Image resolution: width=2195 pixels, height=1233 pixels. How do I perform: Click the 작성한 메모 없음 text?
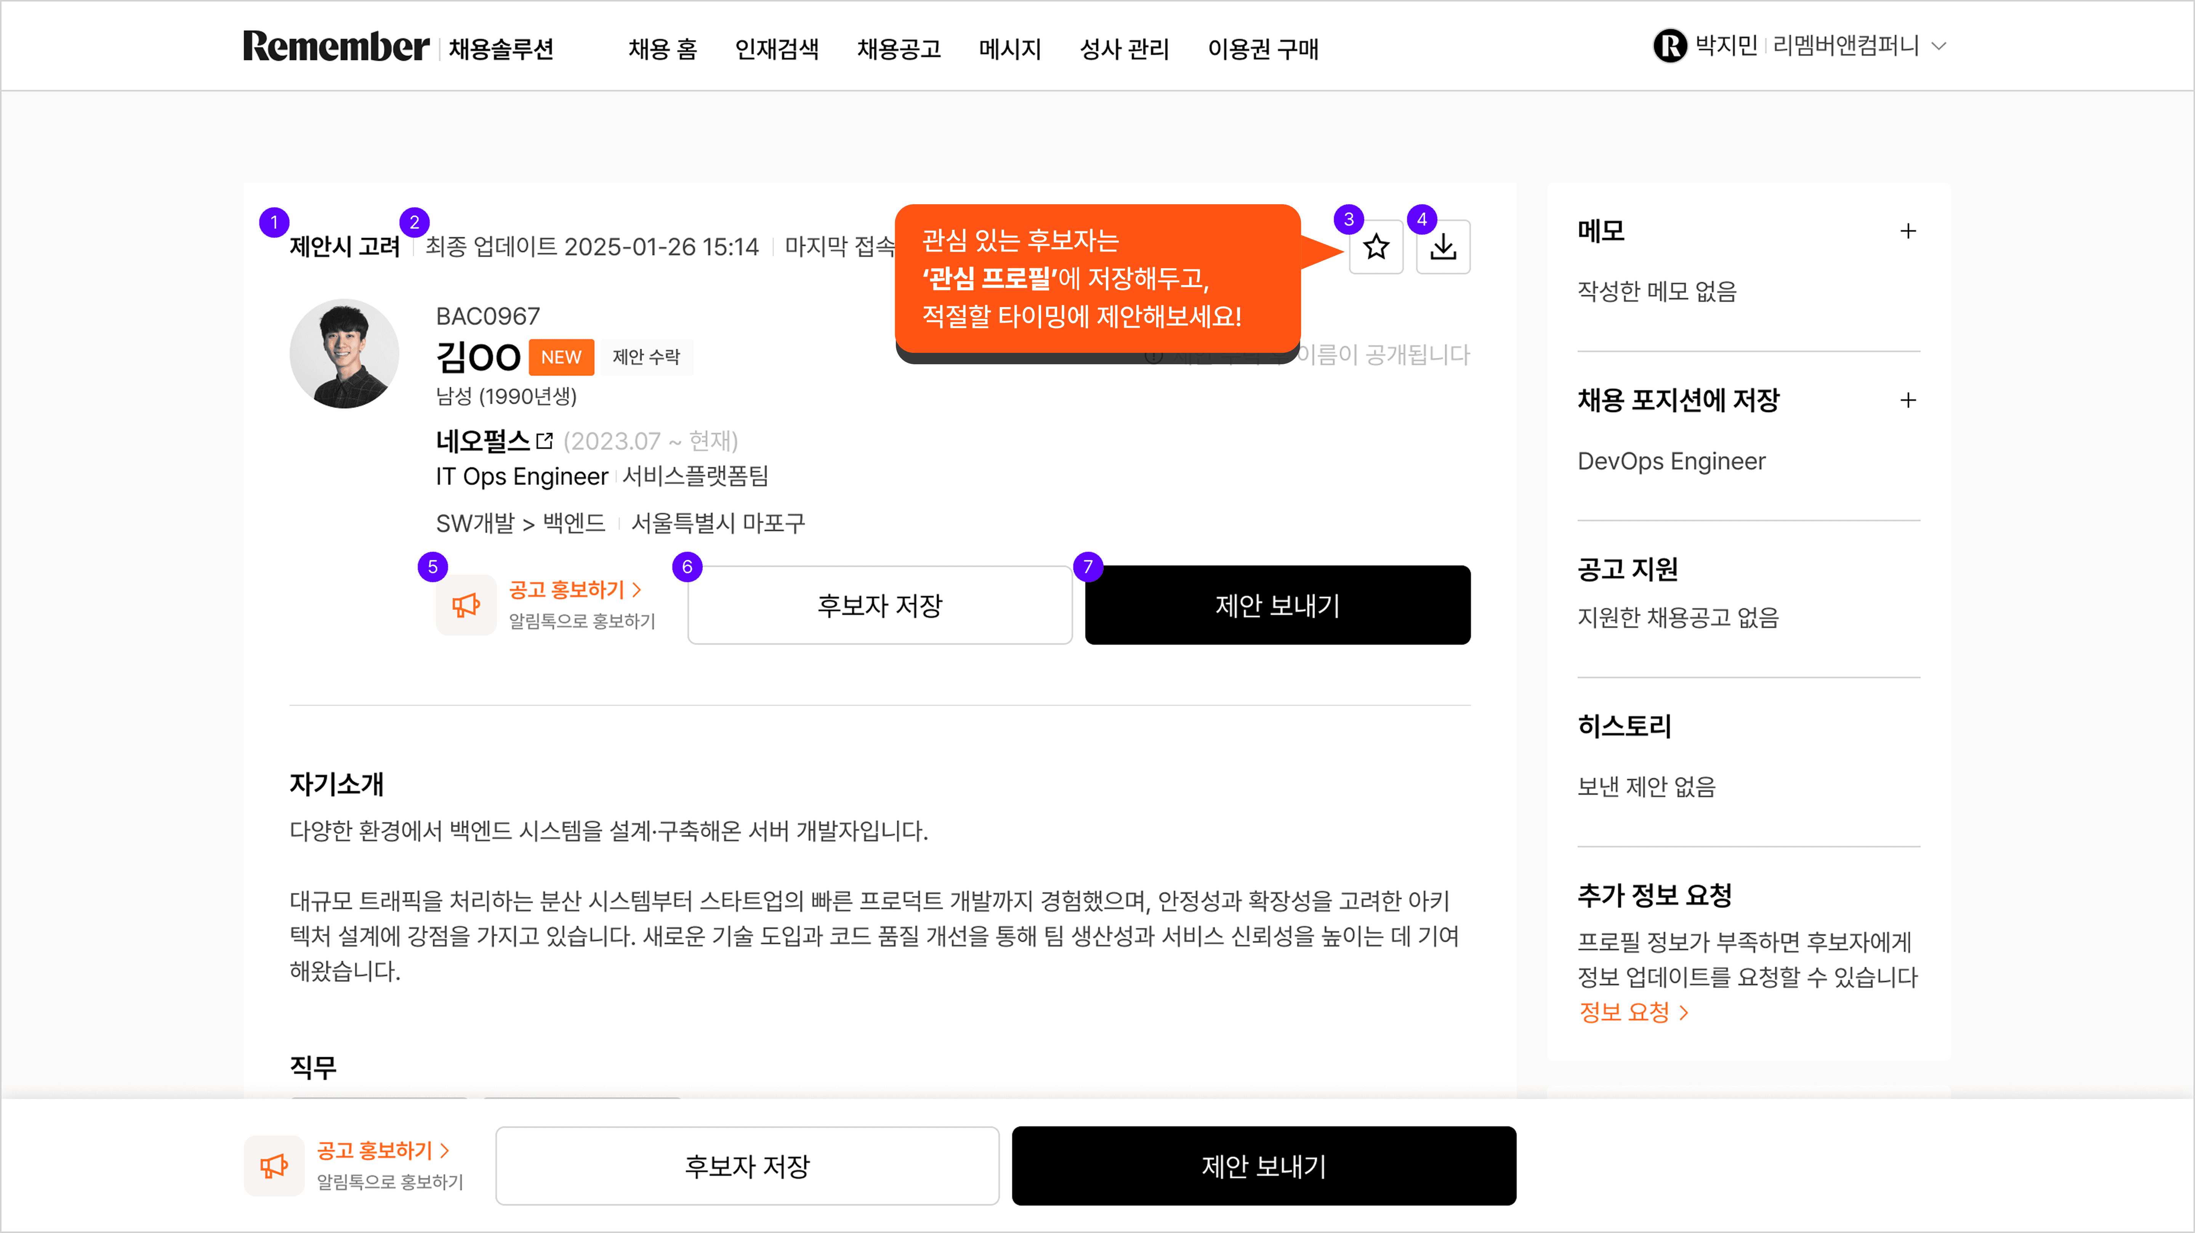point(1657,291)
